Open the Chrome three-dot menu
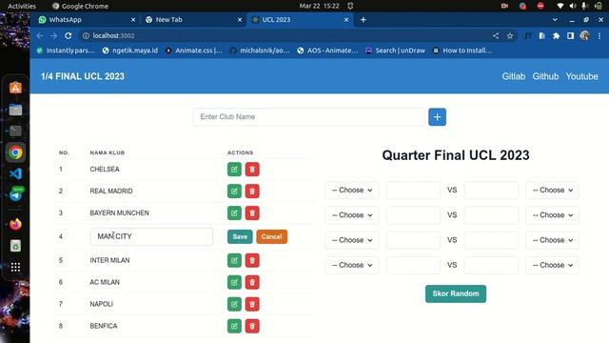This screenshot has width=609, height=343. point(599,36)
